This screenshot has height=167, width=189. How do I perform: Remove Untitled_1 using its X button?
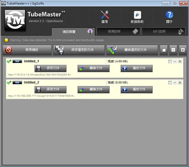coord(180,61)
